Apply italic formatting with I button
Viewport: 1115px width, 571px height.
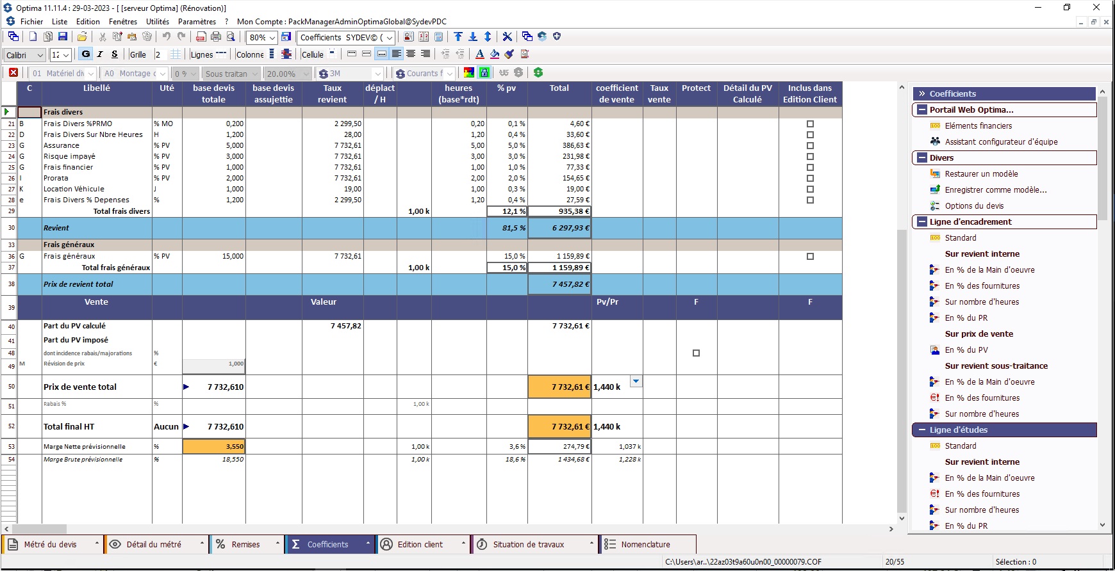click(100, 54)
